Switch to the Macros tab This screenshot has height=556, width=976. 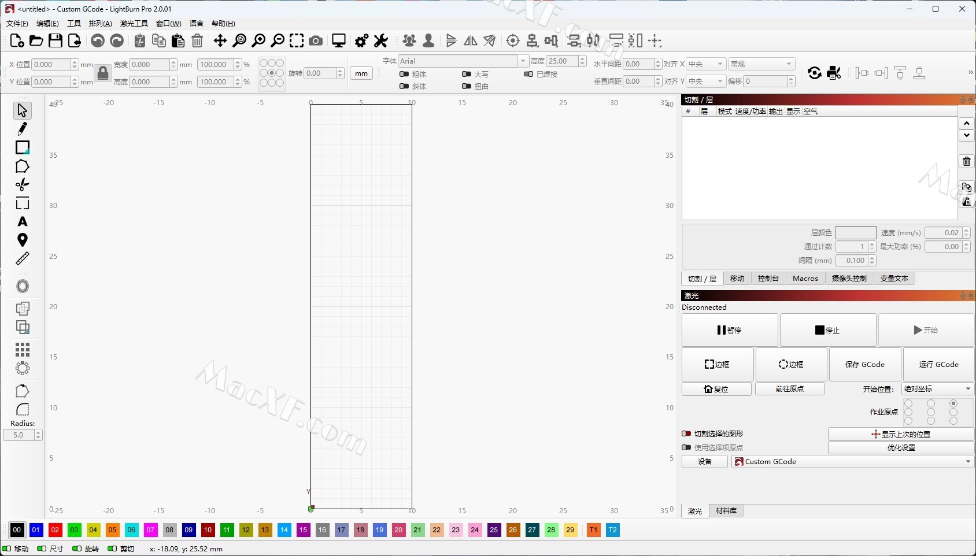[x=805, y=279]
